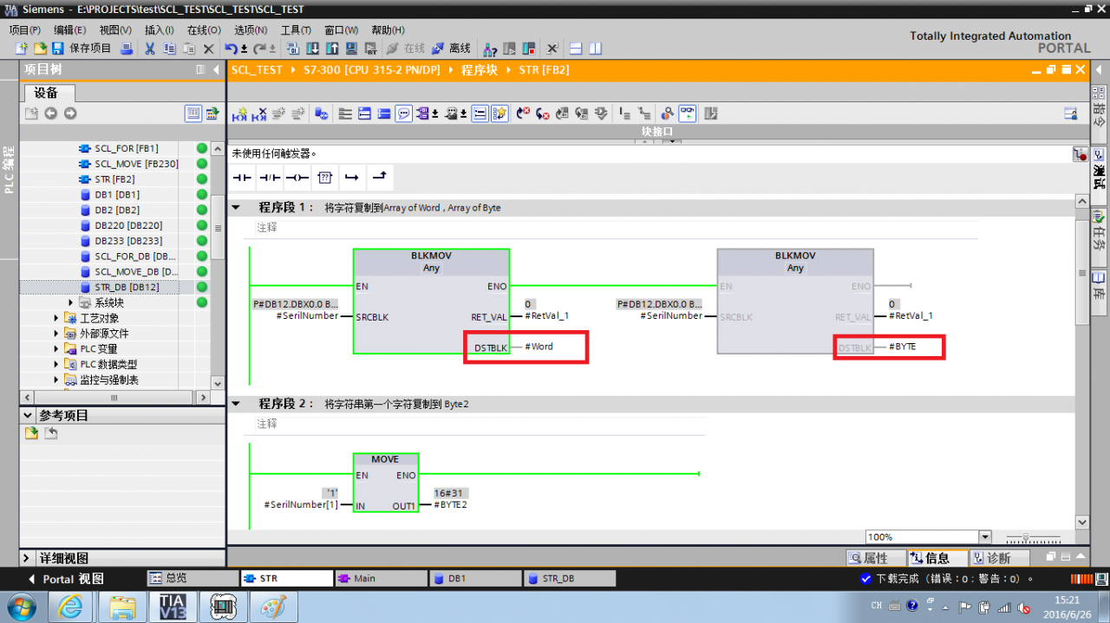Click the split editor vertically icon
Screen dimensions: 1110x623
[595, 49]
